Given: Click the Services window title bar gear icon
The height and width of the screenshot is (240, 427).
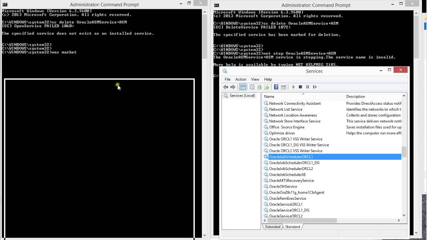Looking at the screenshot, I should coord(225,71).
